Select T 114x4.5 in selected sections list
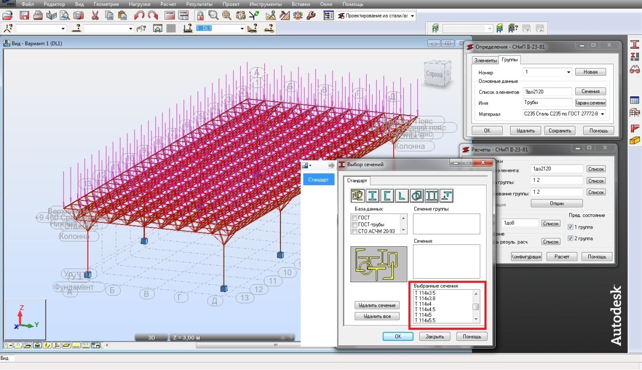The height and width of the screenshot is (370, 642). 425,309
